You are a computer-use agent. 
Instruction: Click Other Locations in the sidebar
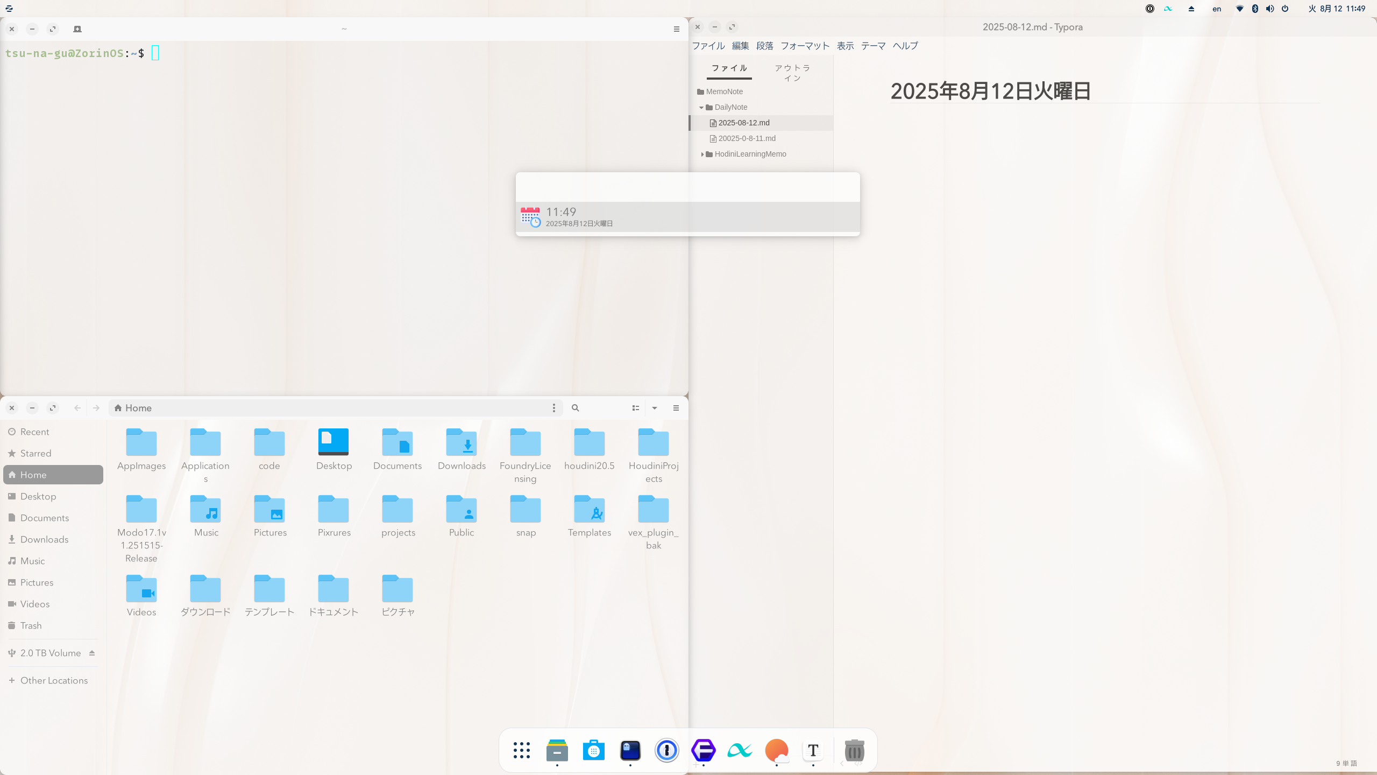[x=53, y=680]
